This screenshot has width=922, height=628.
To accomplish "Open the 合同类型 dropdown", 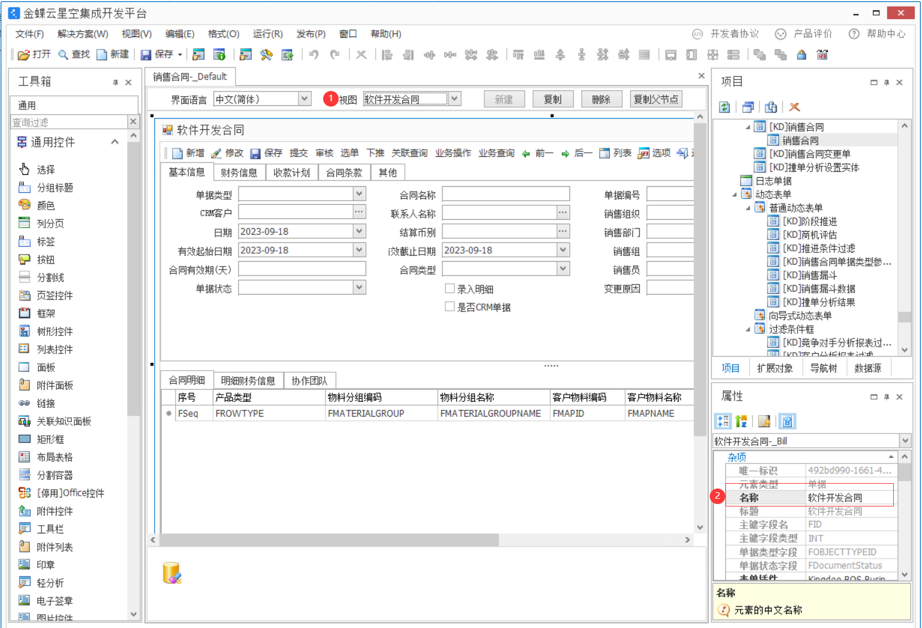I will click(x=563, y=269).
